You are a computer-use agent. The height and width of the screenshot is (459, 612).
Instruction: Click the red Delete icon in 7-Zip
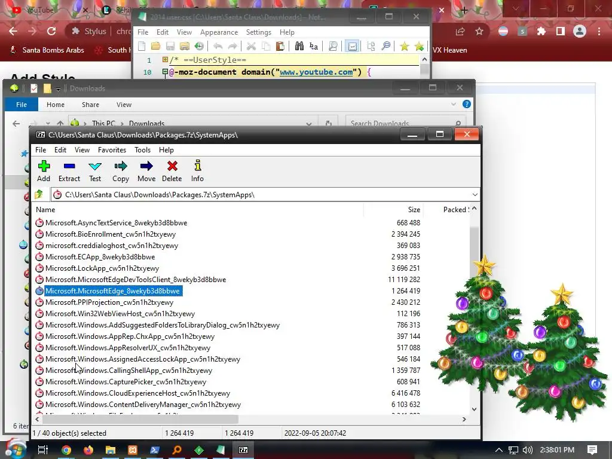[x=172, y=171]
